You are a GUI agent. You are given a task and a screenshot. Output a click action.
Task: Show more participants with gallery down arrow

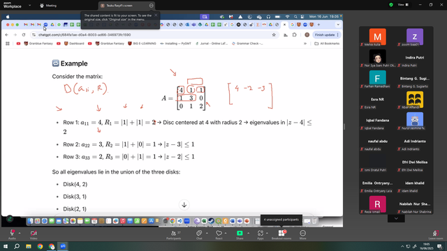[396, 218]
